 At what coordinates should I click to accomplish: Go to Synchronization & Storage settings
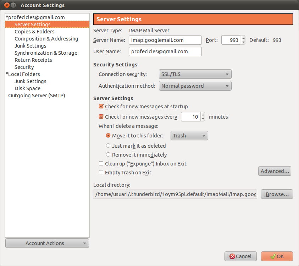[46, 53]
